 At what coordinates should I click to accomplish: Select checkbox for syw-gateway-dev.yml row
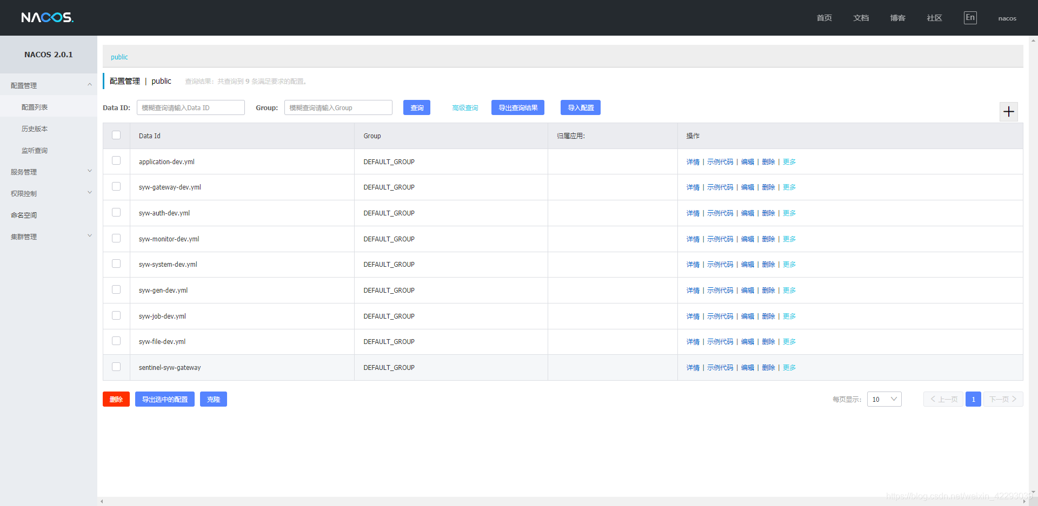(x=116, y=186)
